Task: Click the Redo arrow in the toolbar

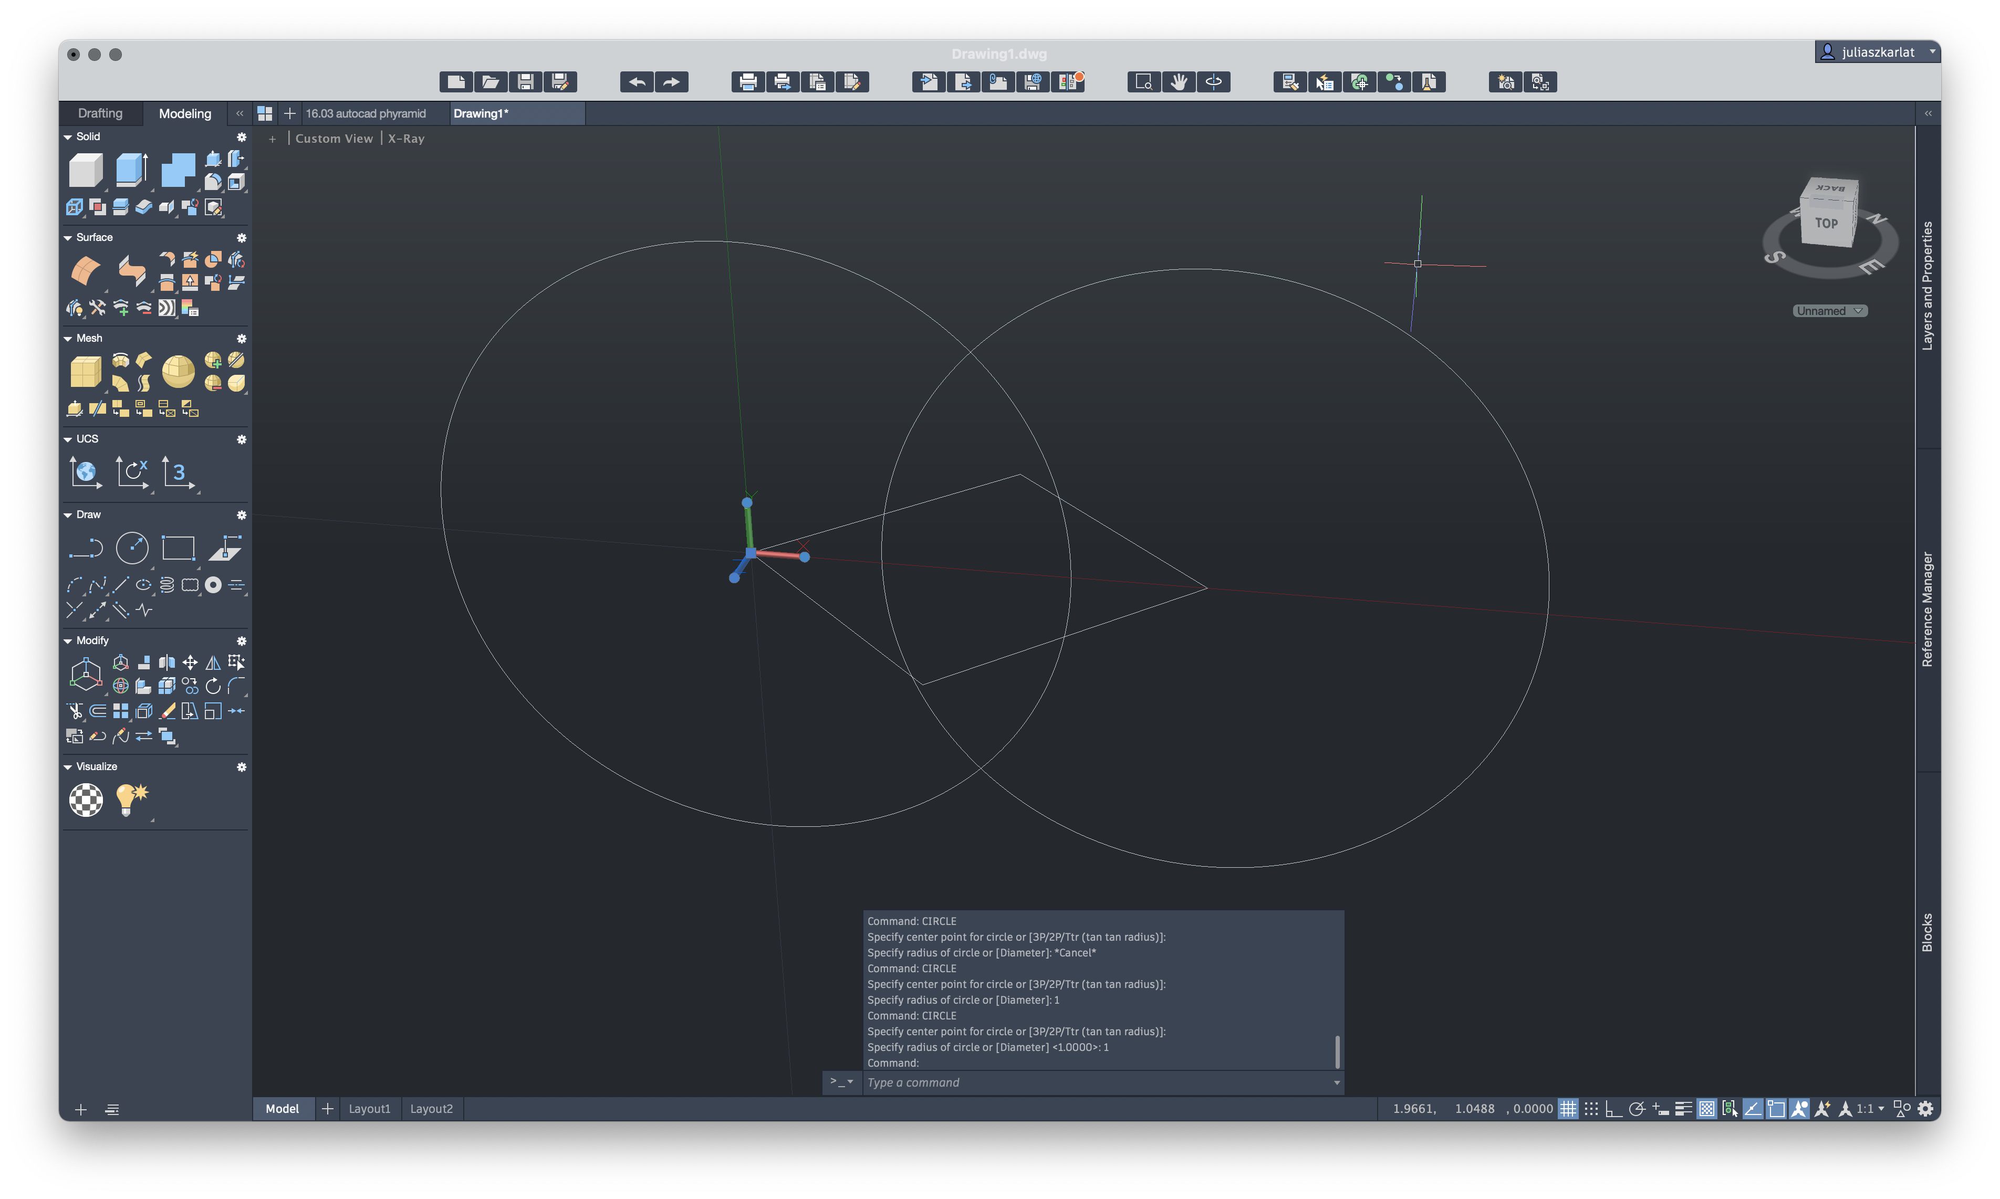Action: click(672, 81)
